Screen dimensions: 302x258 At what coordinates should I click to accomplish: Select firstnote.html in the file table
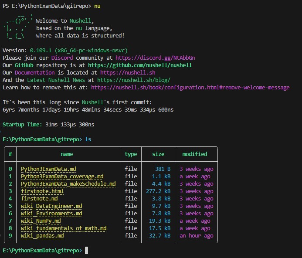pyautogui.click(x=42, y=191)
